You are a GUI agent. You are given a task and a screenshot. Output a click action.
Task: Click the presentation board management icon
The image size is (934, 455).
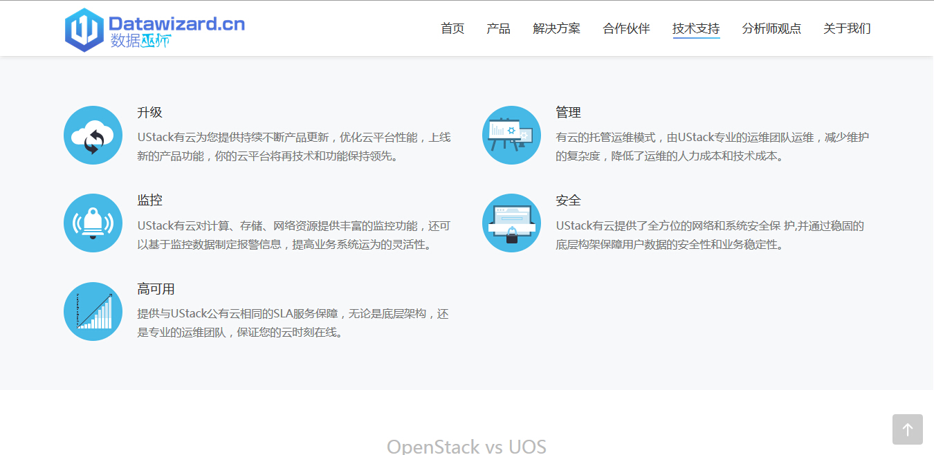tap(511, 136)
